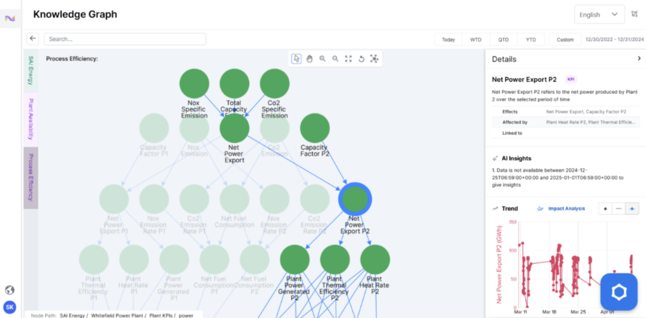Select the faded Net Fuel Consumption node
Screen dimensions: 646x318
click(235, 199)
